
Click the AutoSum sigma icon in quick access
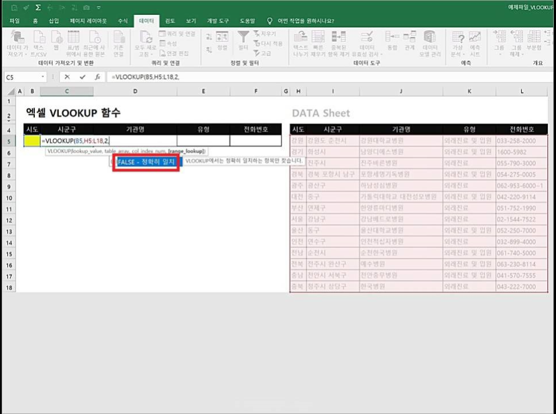(x=38, y=7)
